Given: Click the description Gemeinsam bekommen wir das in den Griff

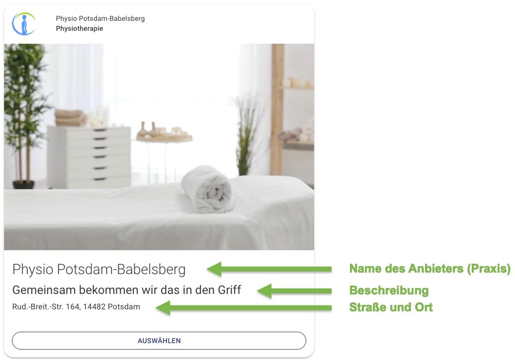Looking at the screenshot, I should [127, 290].
